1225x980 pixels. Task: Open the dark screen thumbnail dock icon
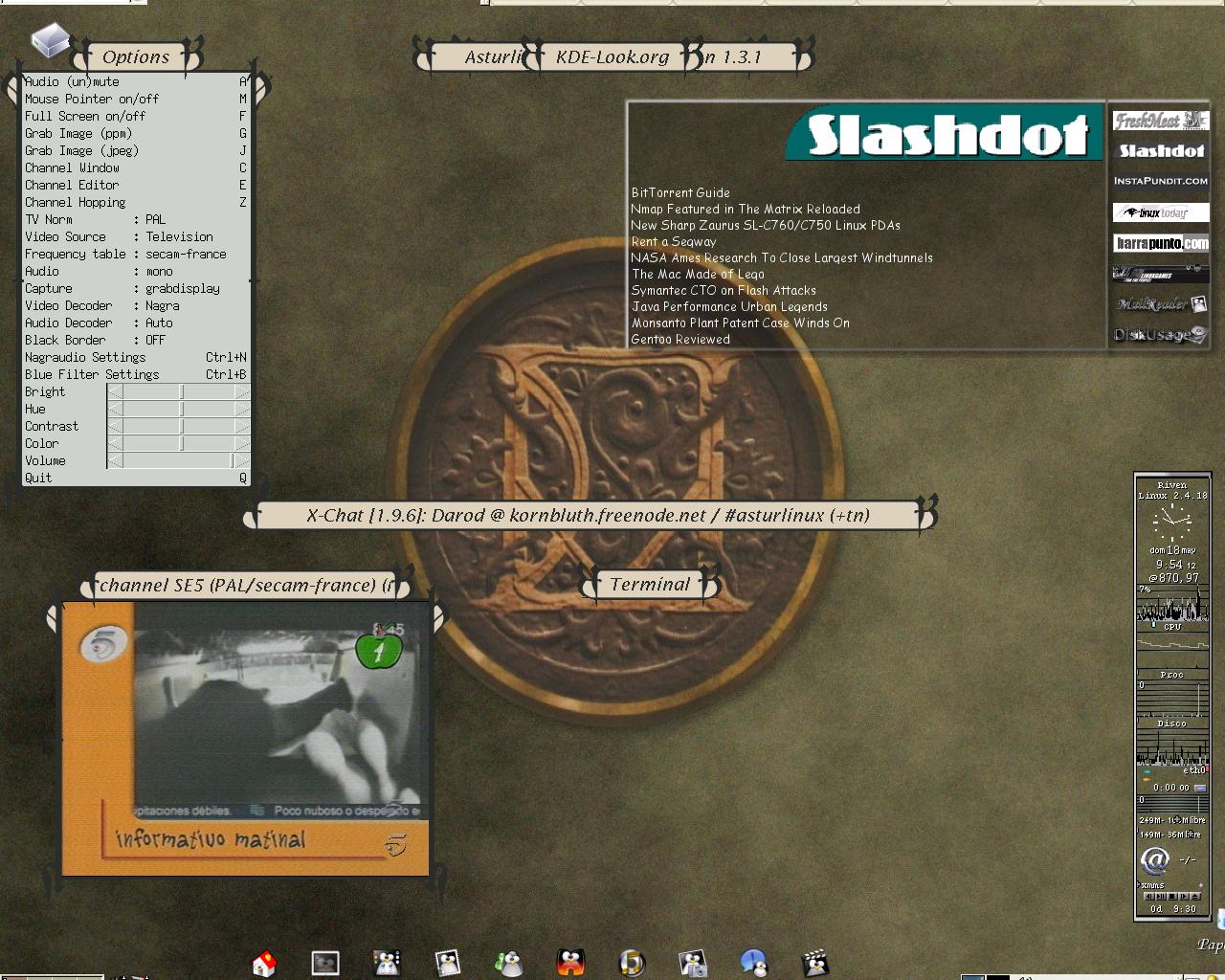tap(325, 963)
